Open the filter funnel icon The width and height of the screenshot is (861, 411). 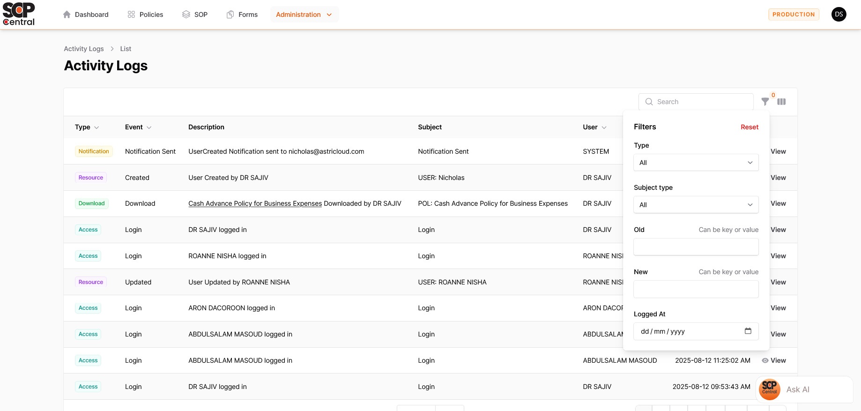click(765, 102)
